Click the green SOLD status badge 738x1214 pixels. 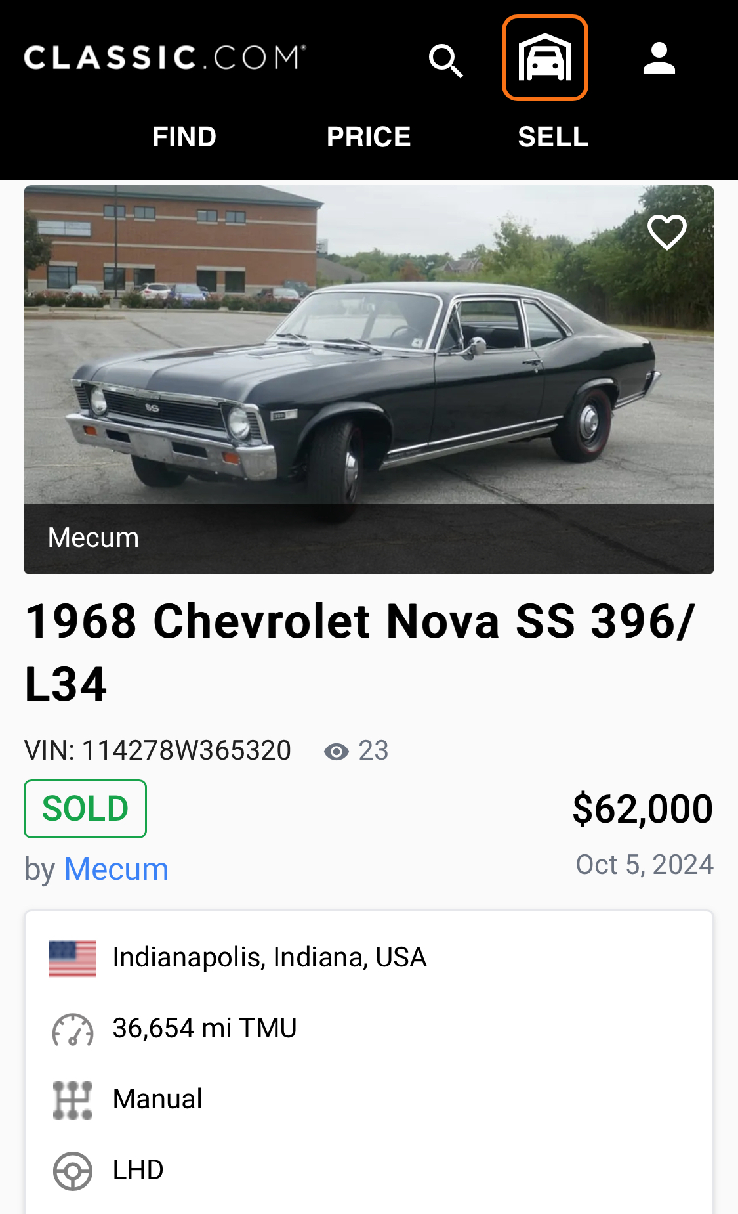(85, 808)
